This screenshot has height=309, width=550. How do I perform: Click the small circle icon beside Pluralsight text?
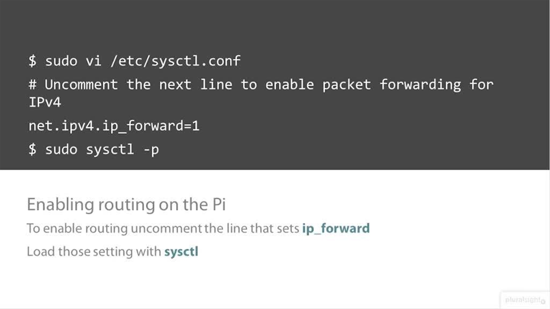coord(543,301)
